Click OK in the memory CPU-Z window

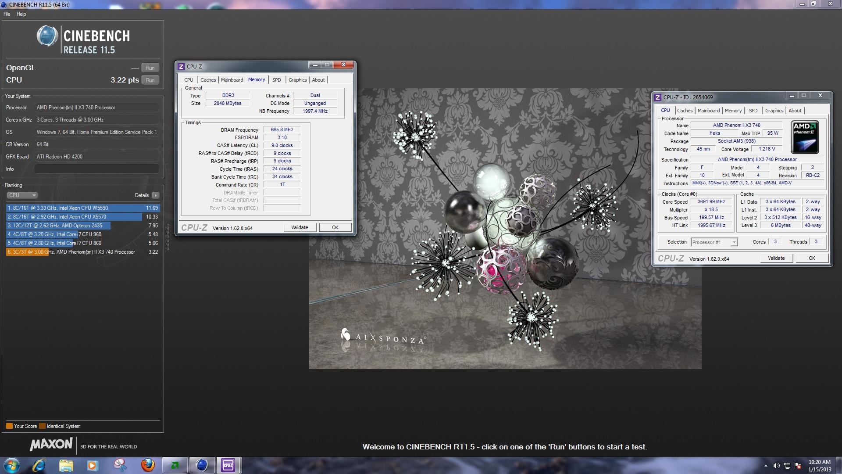tap(335, 227)
